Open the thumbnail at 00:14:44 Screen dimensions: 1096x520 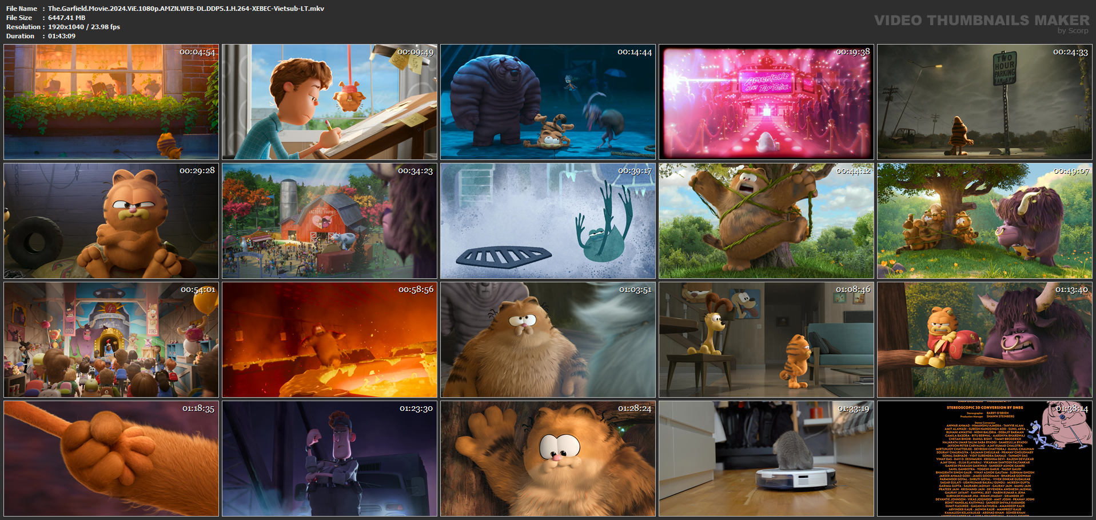548,102
